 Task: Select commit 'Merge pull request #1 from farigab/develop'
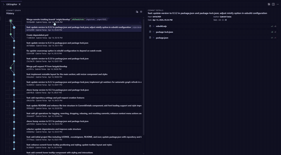83,68
